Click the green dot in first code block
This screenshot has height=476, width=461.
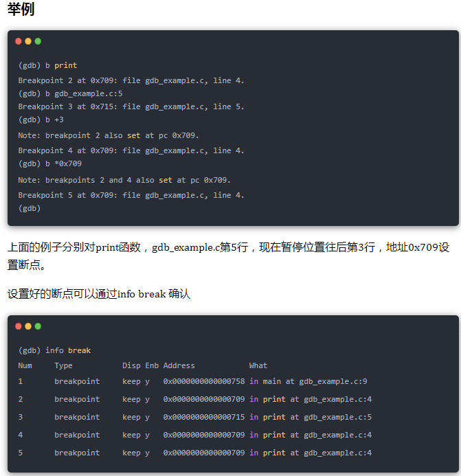pyautogui.click(x=38, y=41)
